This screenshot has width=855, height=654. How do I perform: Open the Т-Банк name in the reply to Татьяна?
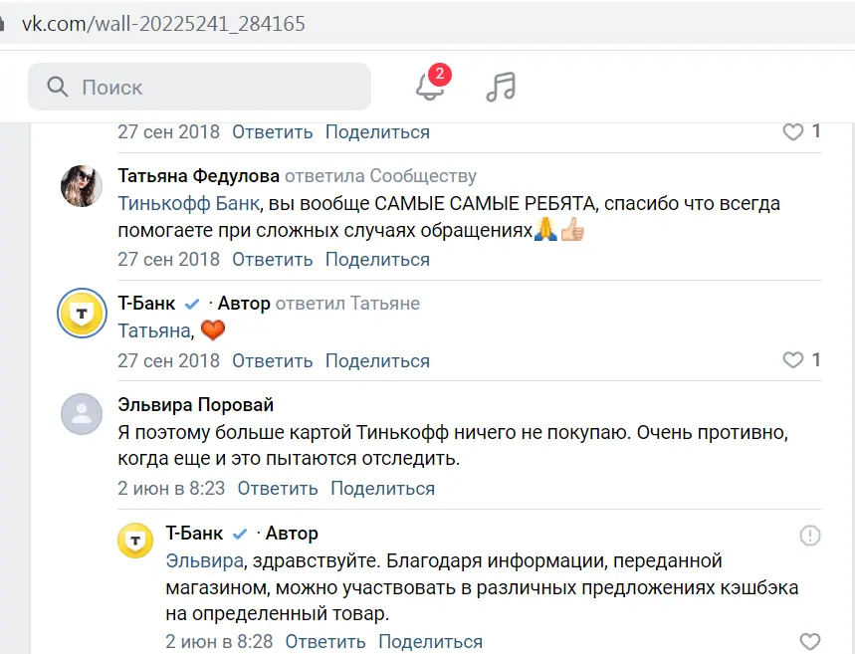click(x=146, y=303)
